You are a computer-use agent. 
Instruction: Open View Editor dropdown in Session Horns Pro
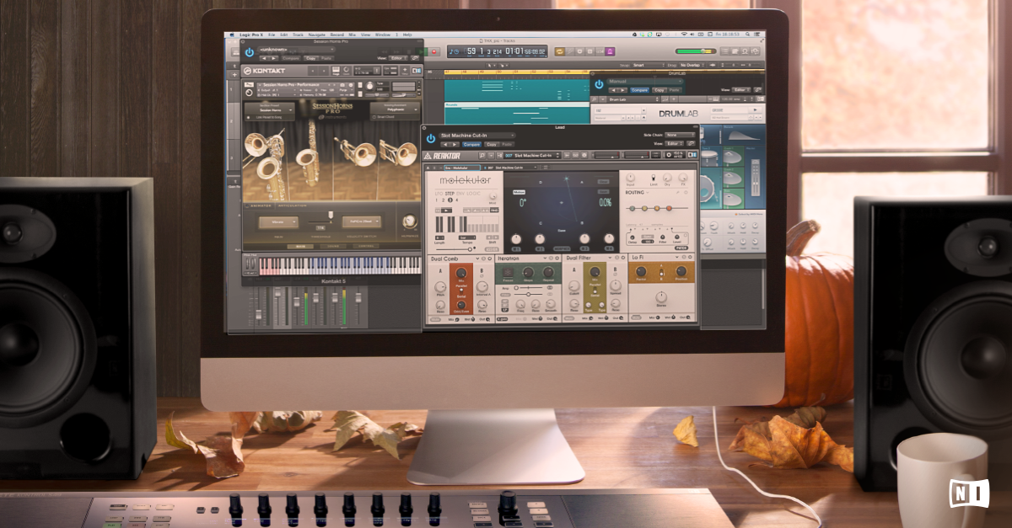tap(397, 58)
